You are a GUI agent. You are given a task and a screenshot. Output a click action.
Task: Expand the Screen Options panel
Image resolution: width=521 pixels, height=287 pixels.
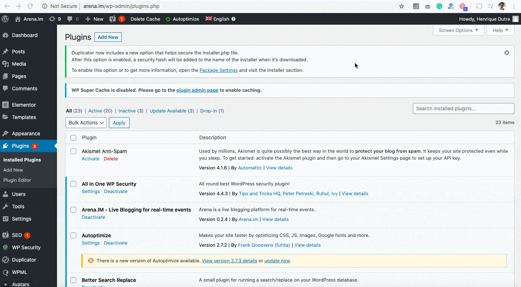[458, 30]
